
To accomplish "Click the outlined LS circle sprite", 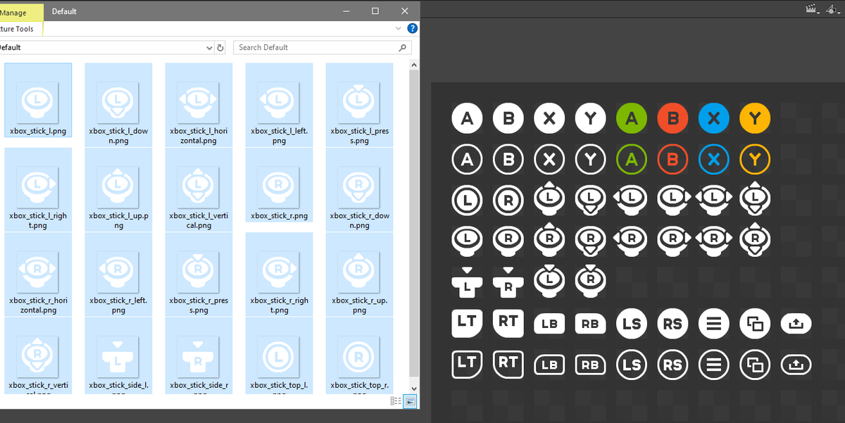I will (x=632, y=365).
